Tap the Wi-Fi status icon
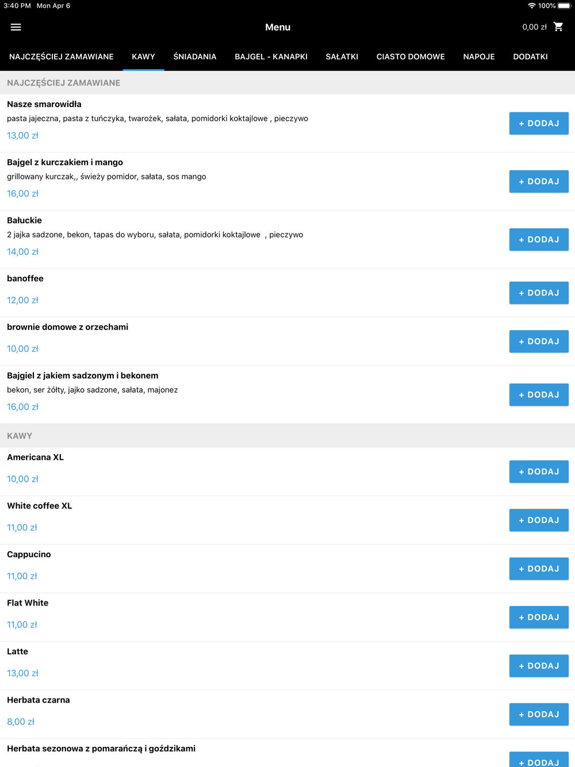Viewport: 575px width, 767px height. tap(531, 6)
